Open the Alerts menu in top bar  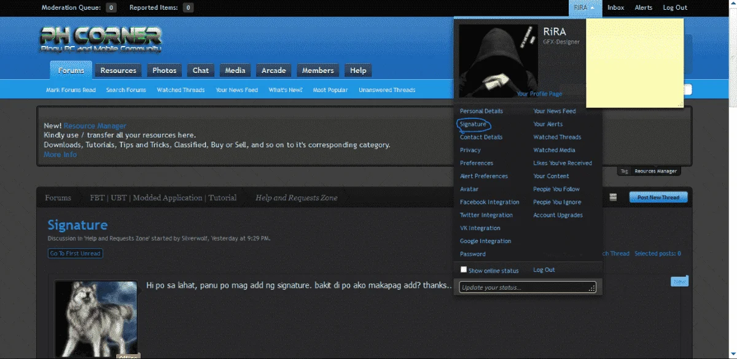tap(644, 8)
